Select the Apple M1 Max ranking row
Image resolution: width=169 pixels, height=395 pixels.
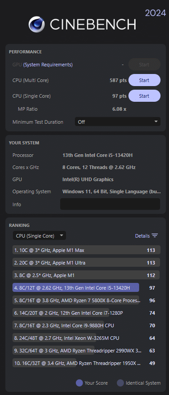[87, 250]
